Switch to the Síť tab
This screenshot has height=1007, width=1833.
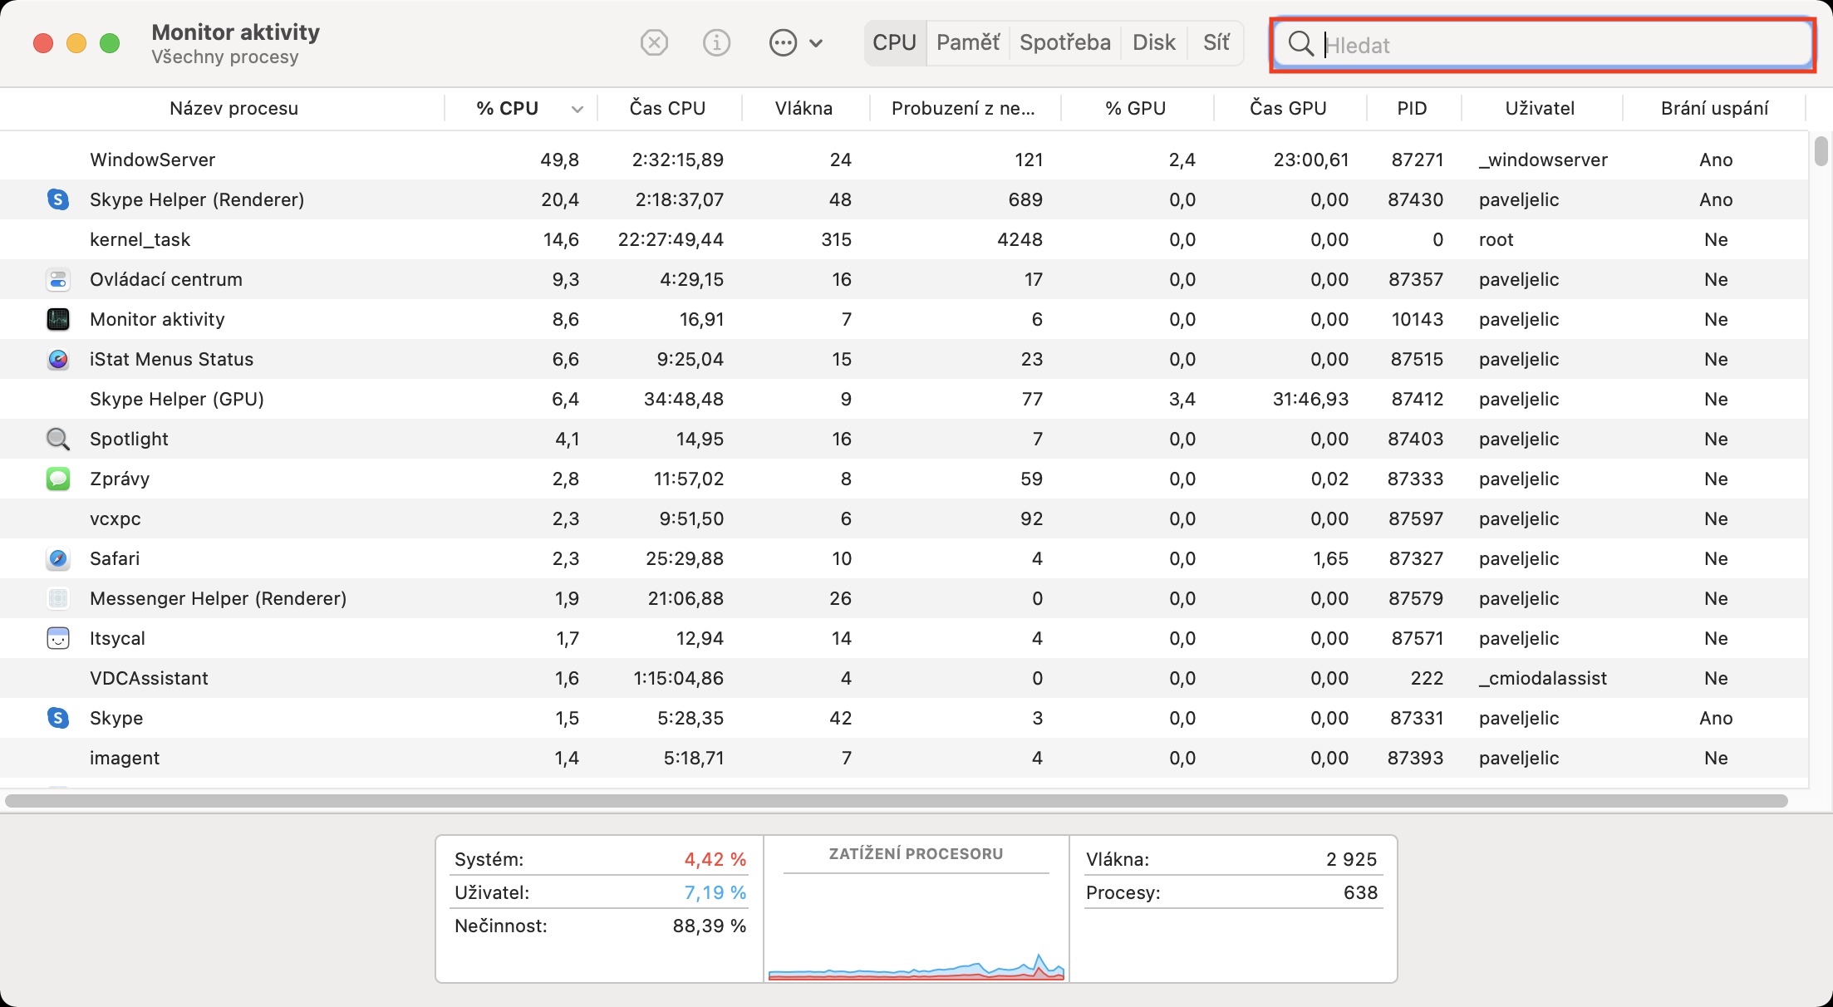(x=1216, y=42)
